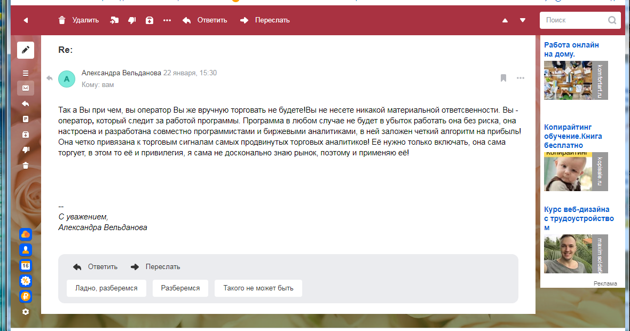Image resolution: width=630 pixels, height=331 pixels.
Task: Open the cloud storage app icon
Action: coord(26,234)
